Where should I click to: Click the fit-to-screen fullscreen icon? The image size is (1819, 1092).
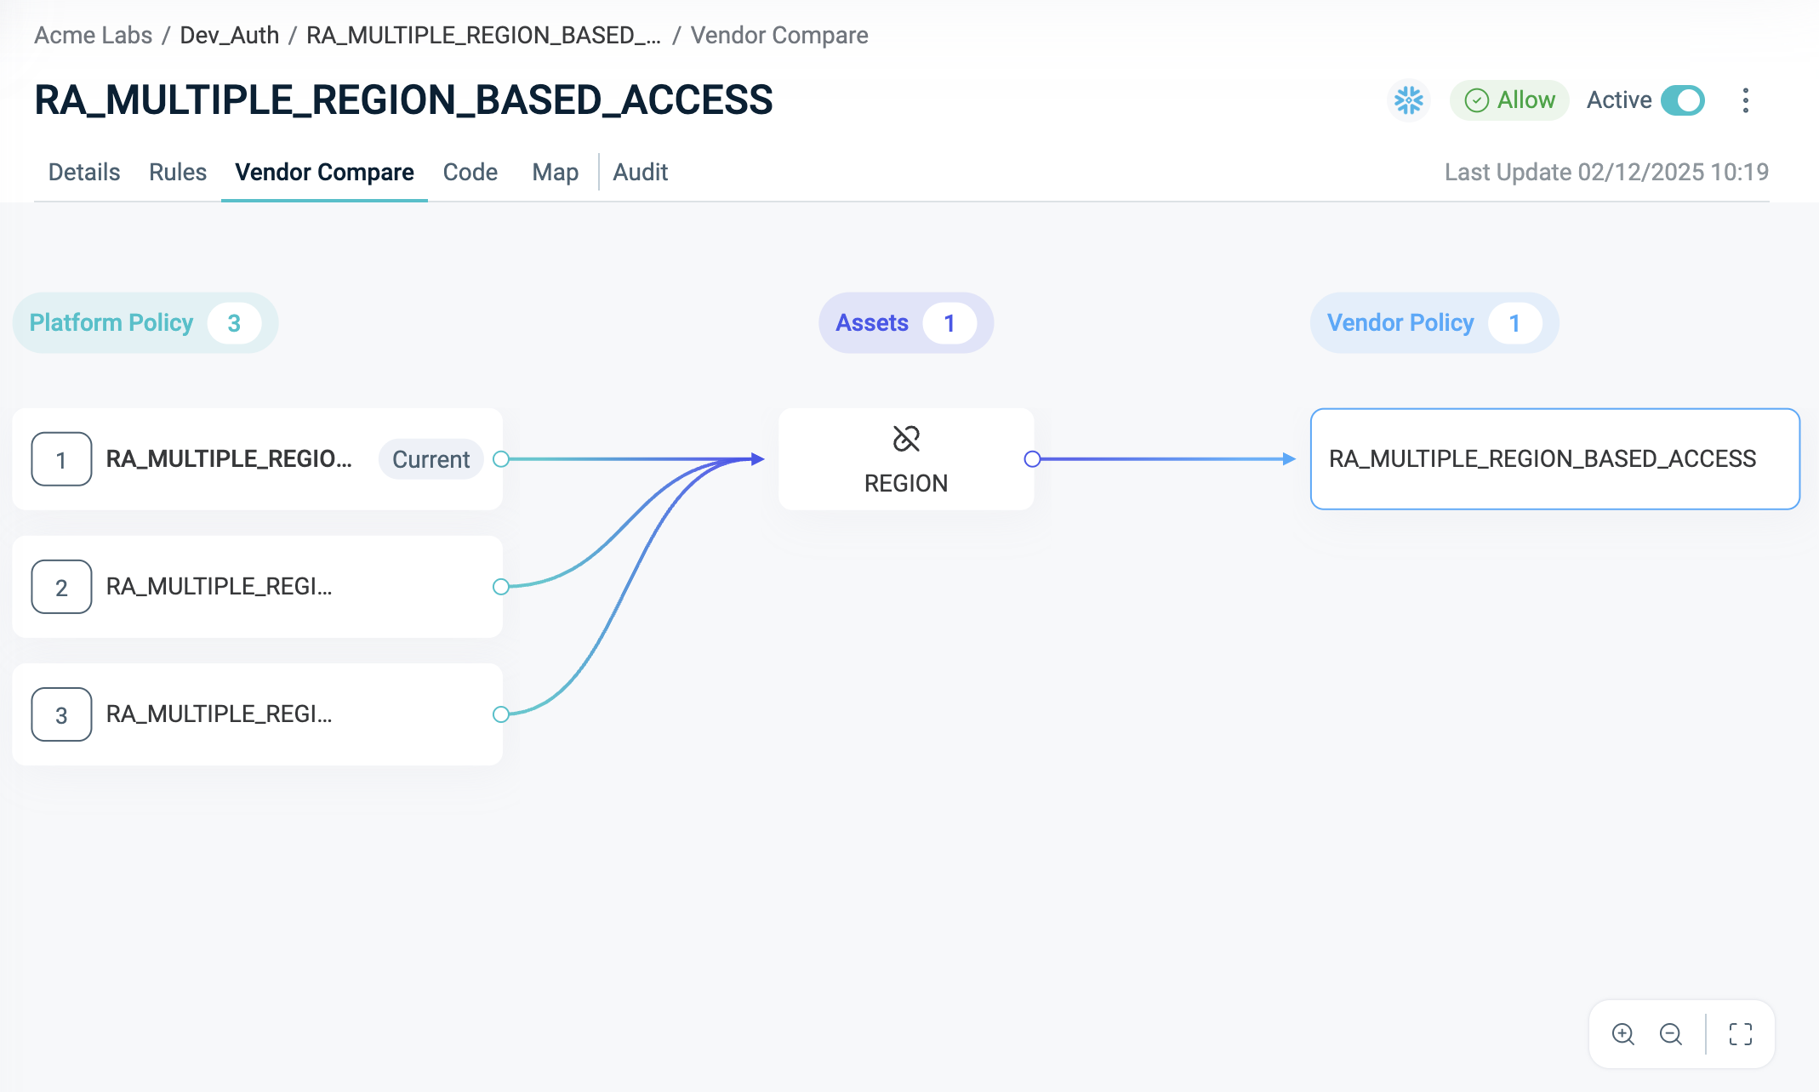point(1740,1033)
